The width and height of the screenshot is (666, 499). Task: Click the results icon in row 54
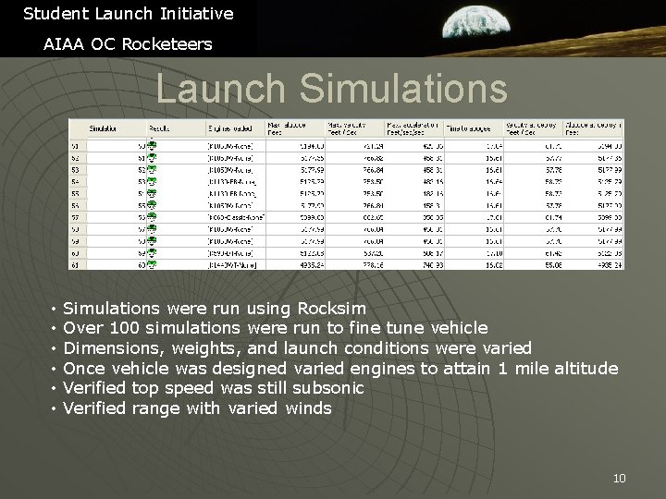tap(152, 182)
